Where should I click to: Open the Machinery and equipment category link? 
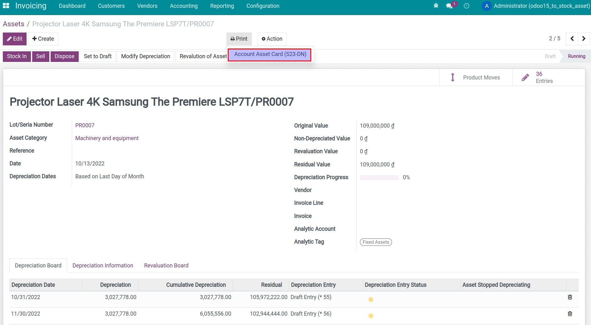[107, 138]
